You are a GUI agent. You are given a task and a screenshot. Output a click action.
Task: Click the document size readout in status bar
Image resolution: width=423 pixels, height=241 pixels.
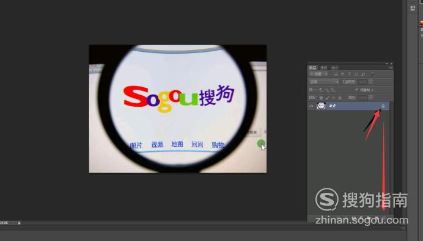coord(5,223)
